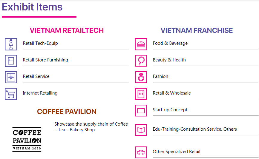259x159 pixels.
Task: Open the Internet Retailing text link
Action: coord(40,93)
